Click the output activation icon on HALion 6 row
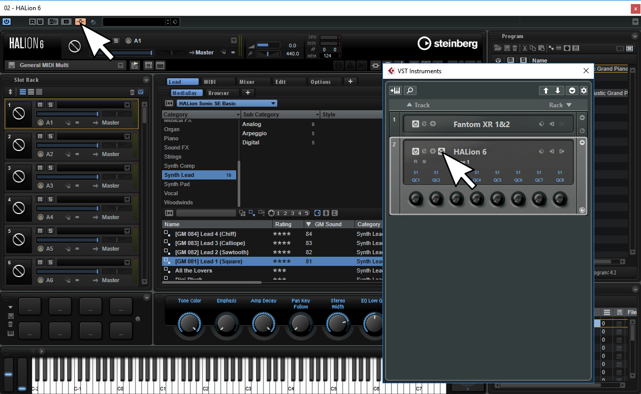 click(x=562, y=151)
